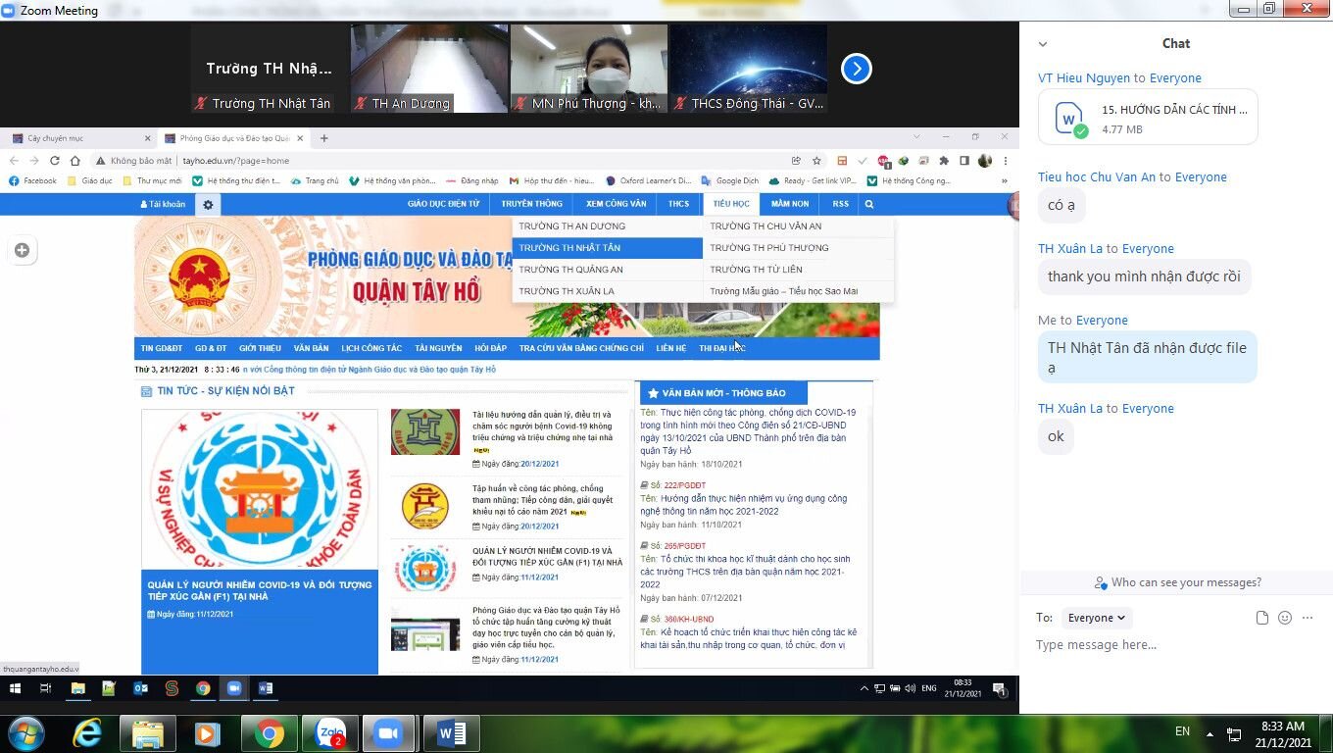The height and width of the screenshot is (753, 1333).
Task: Click the three-dot more options in Zoom chat
Action: tap(1308, 617)
